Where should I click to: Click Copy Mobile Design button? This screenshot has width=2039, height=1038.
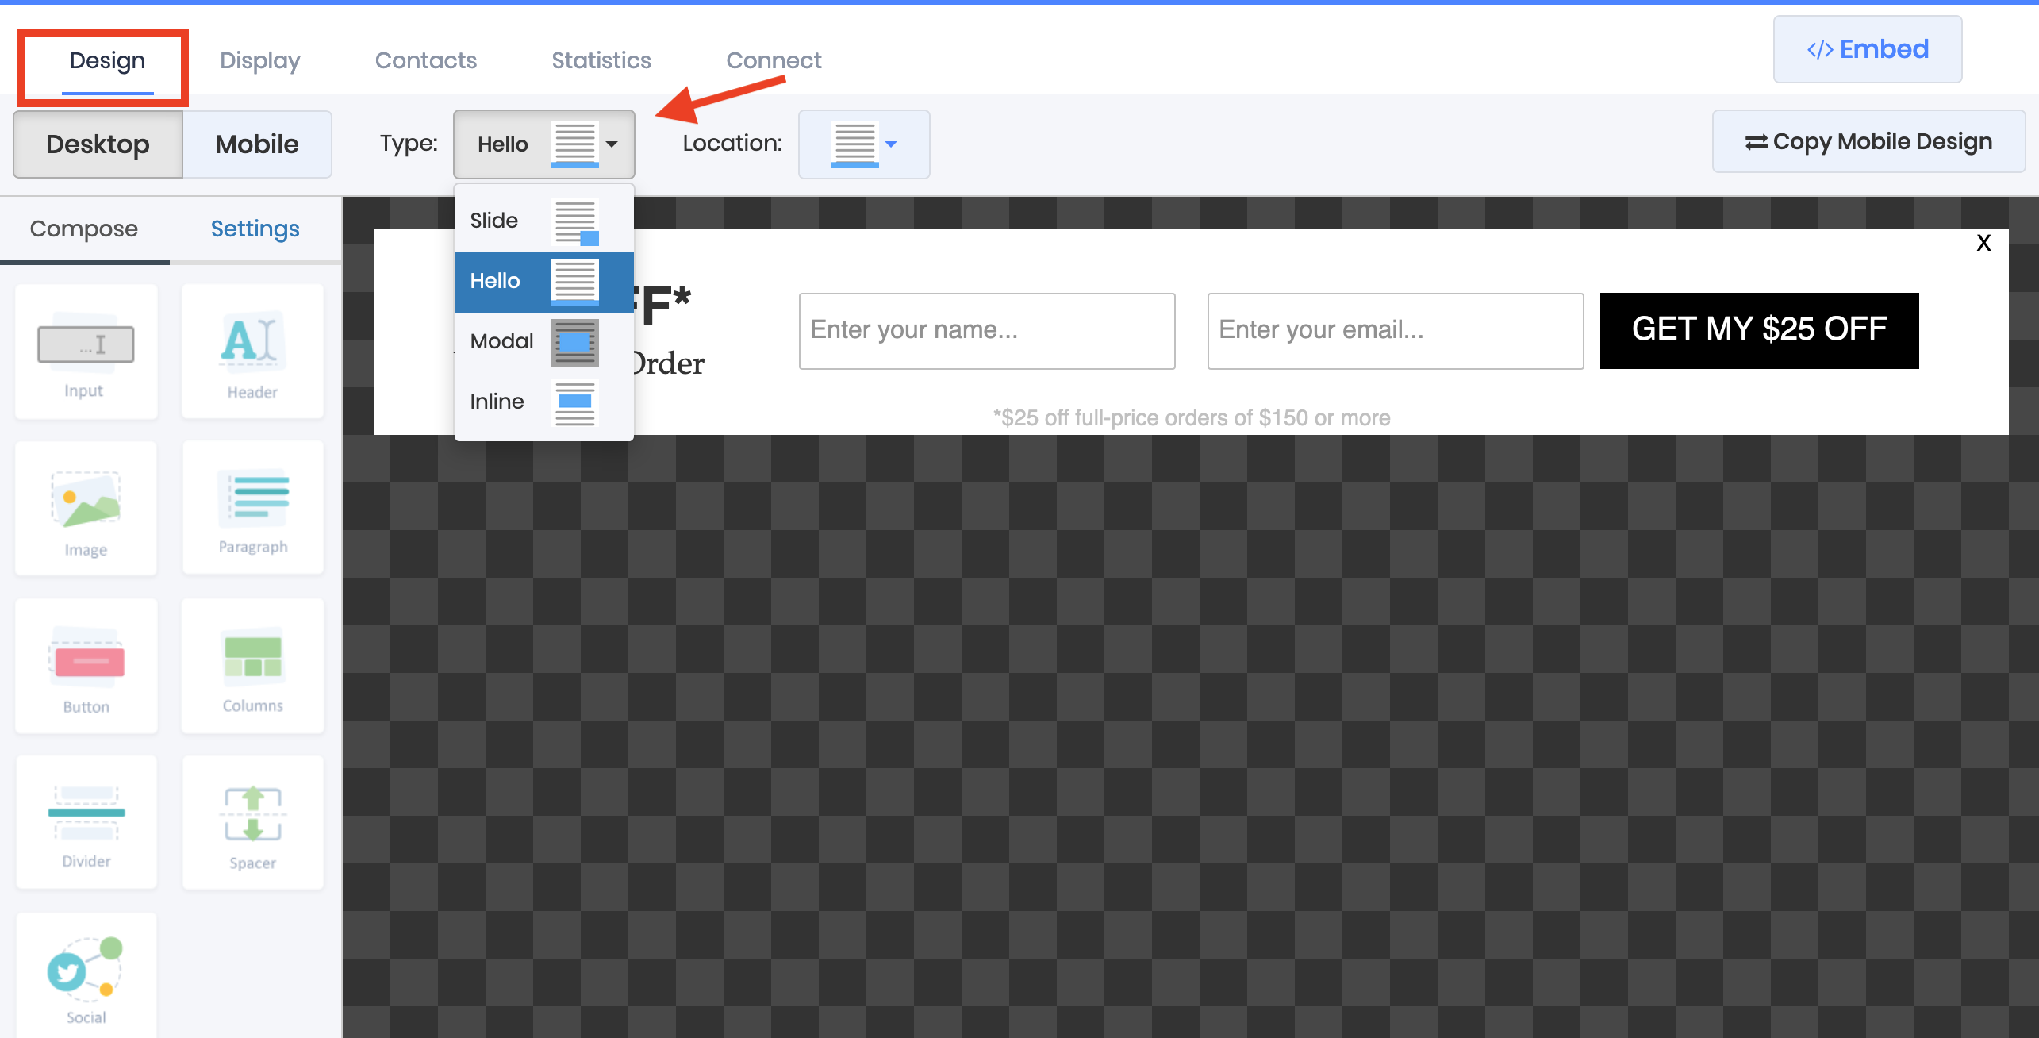pyautogui.click(x=1868, y=142)
